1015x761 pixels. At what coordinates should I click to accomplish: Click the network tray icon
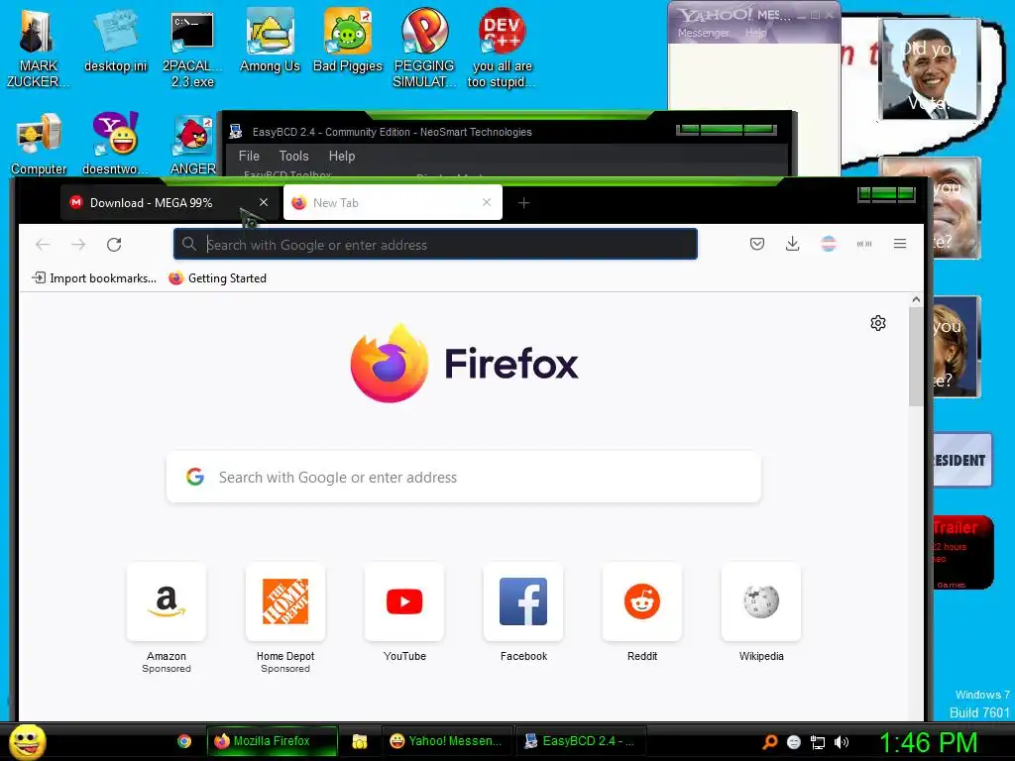click(818, 742)
